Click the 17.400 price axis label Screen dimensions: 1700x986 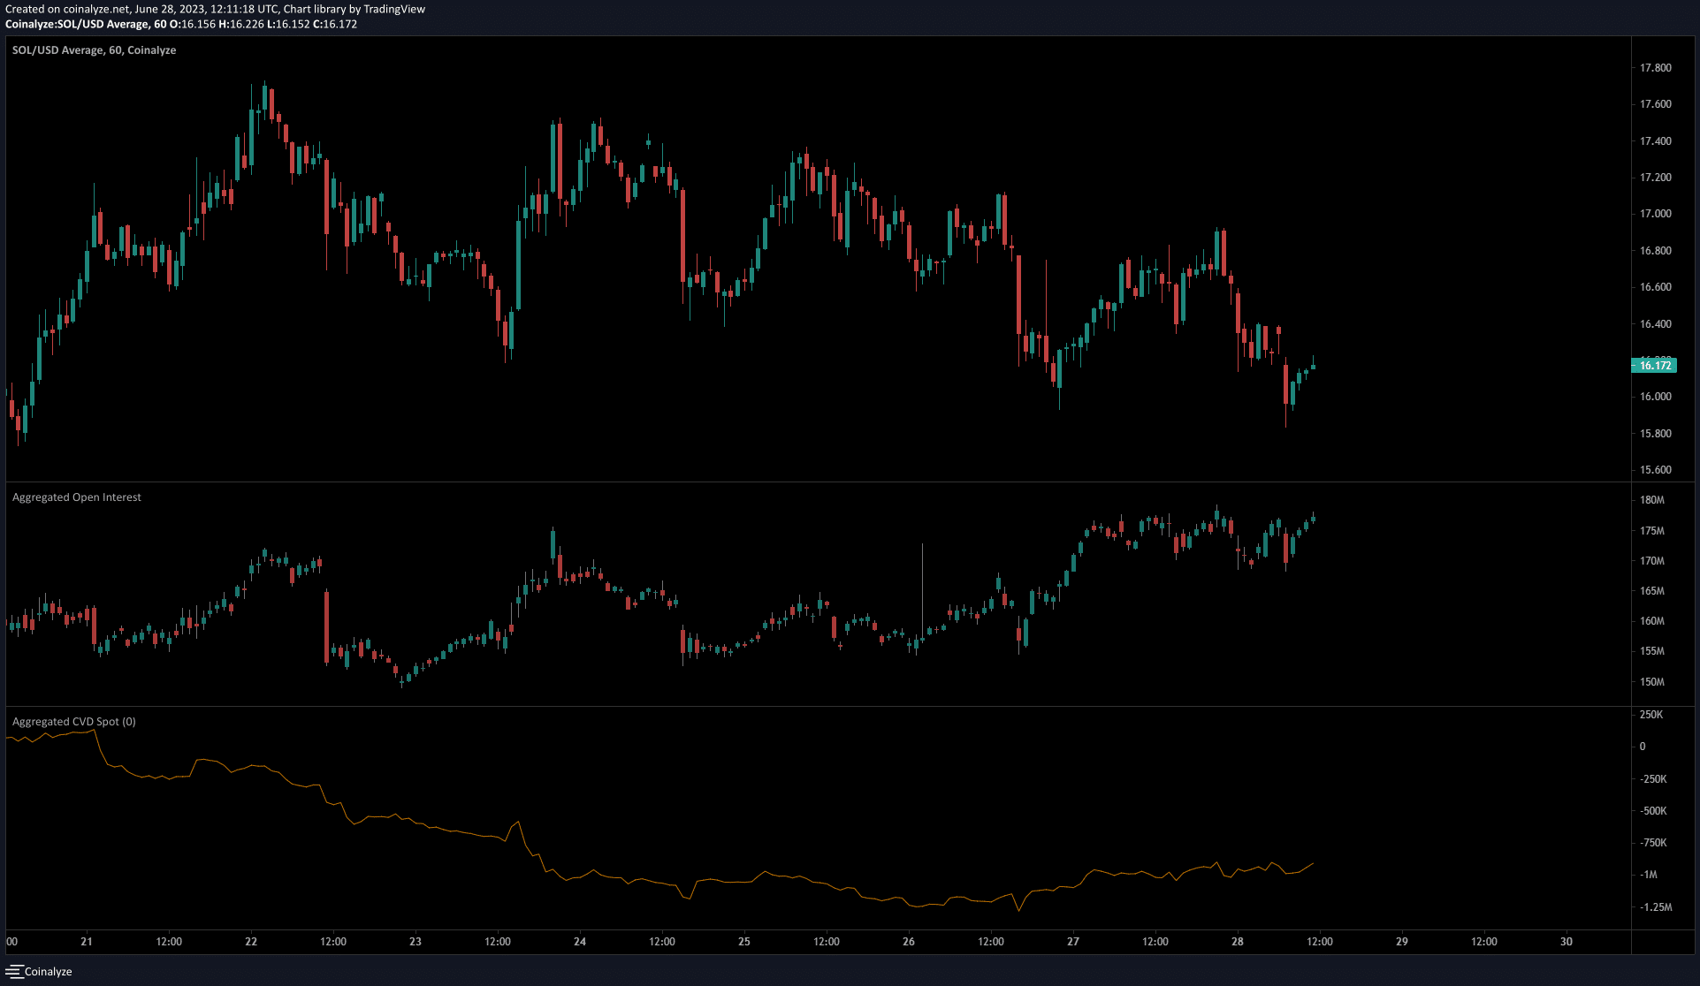click(x=1655, y=141)
